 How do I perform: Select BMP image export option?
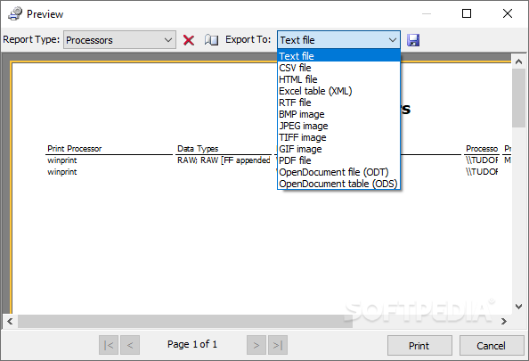coord(338,114)
